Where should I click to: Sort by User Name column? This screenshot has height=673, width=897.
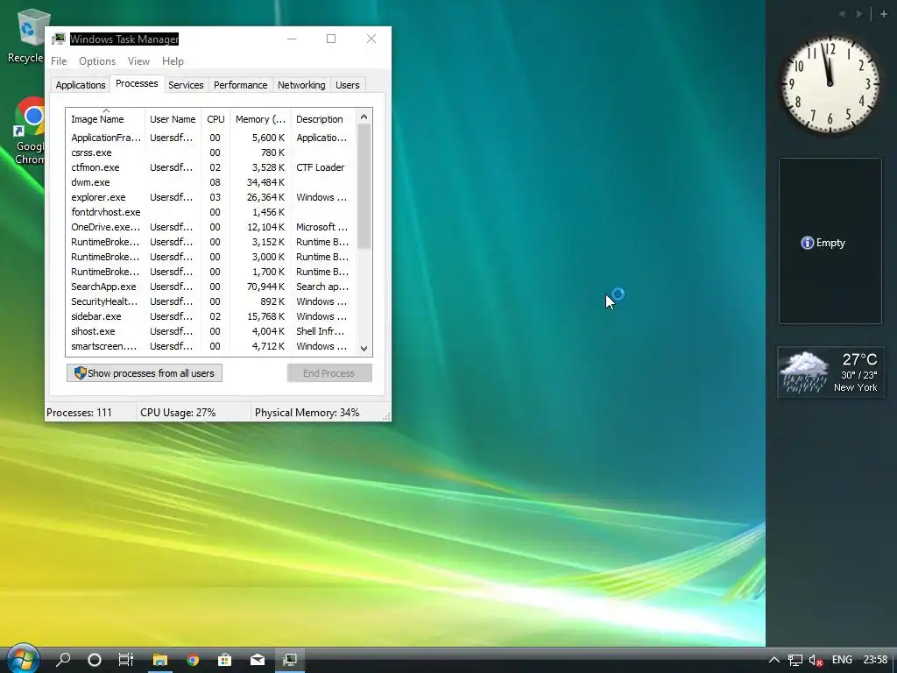pos(173,119)
